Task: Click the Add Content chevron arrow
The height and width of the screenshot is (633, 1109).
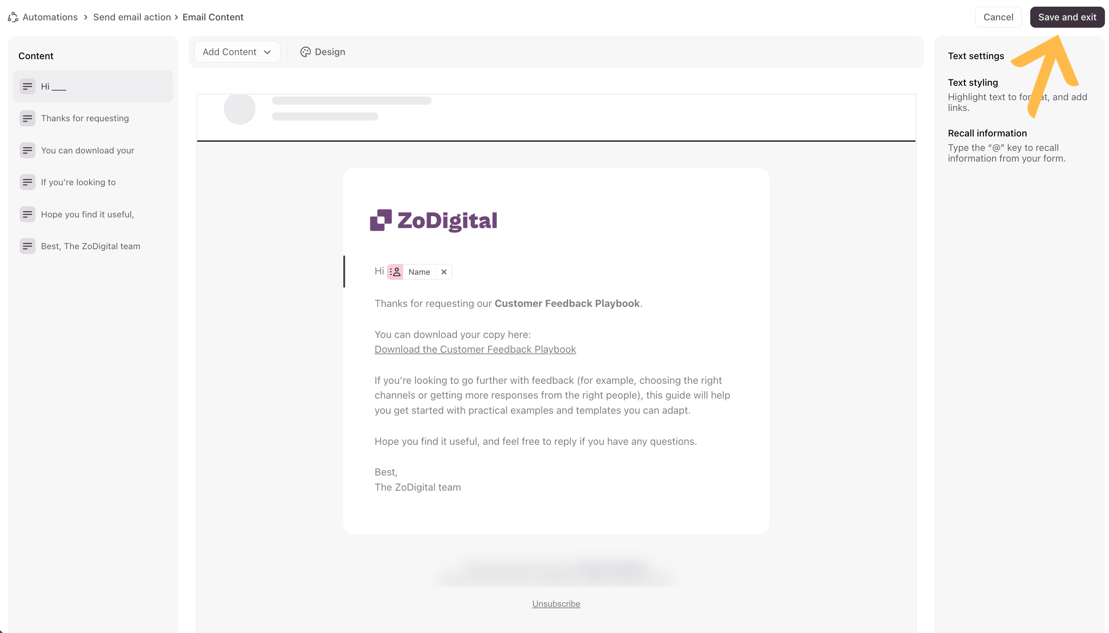Action: 267,52
